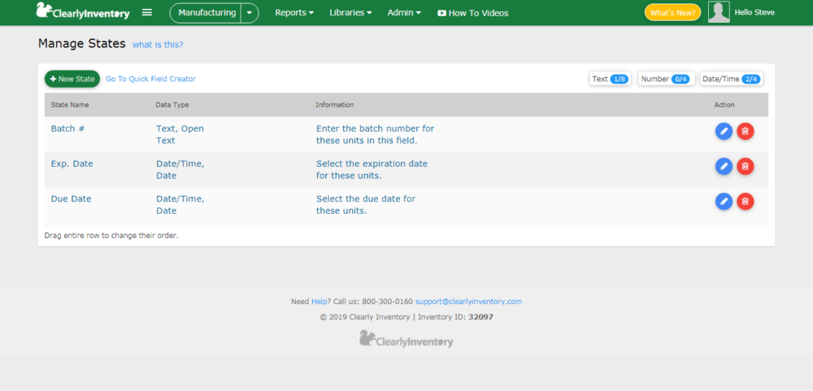813x391 pixels.
Task: Click the State Name column header
Action: [x=70, y=105]
